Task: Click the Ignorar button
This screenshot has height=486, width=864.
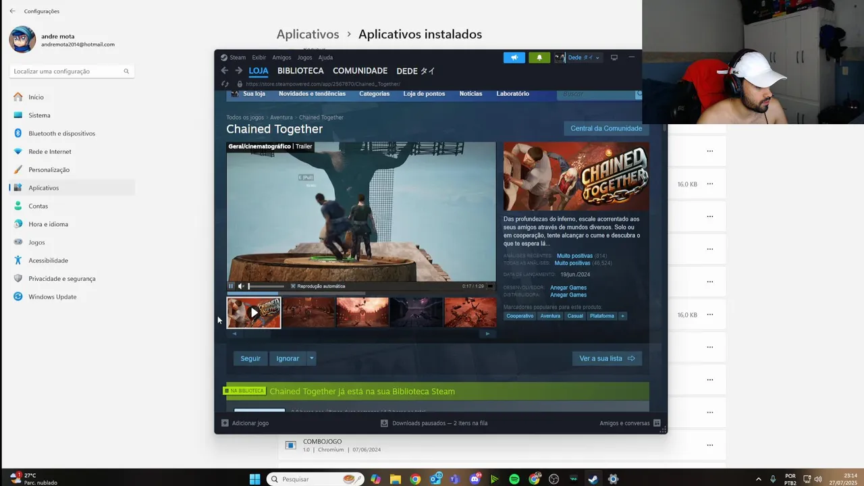Action: click(288, 358)
